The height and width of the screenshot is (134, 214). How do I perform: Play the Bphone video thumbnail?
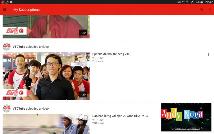pos(46,76)
